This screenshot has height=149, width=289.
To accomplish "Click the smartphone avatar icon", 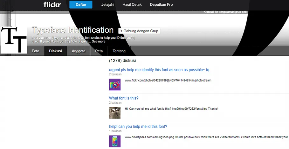I will 115,141.
